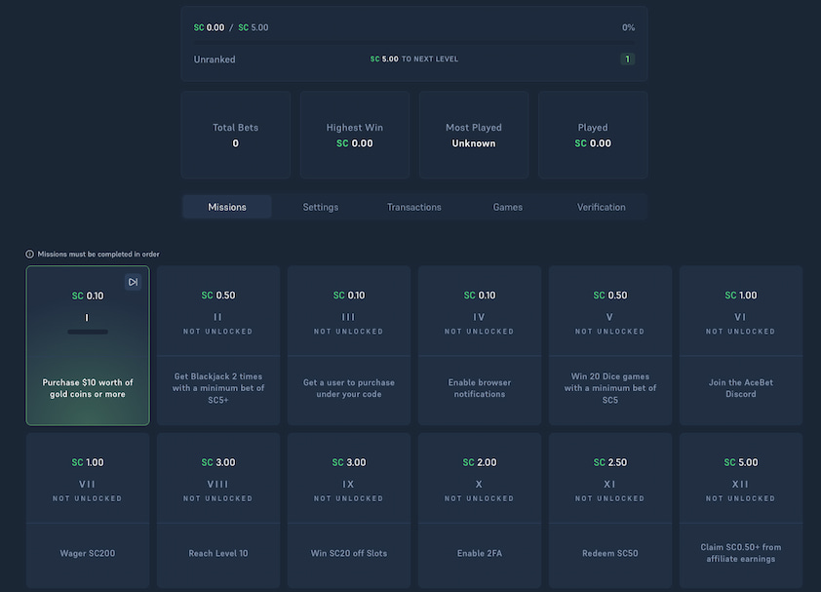Image resolution: width=821 pixels, height=592 pixels.
Task: Open the Claim affiliate earnings mission
Action: click(740, 511)
